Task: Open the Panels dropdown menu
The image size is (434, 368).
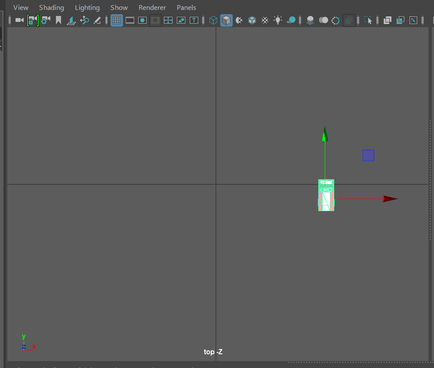Action: (186, 7)
